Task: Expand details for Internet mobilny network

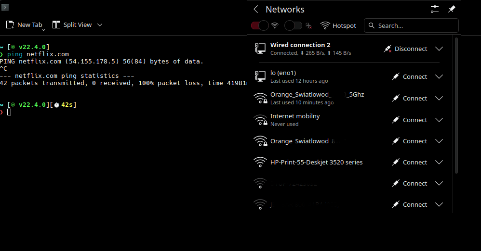Action: [439, 120]
